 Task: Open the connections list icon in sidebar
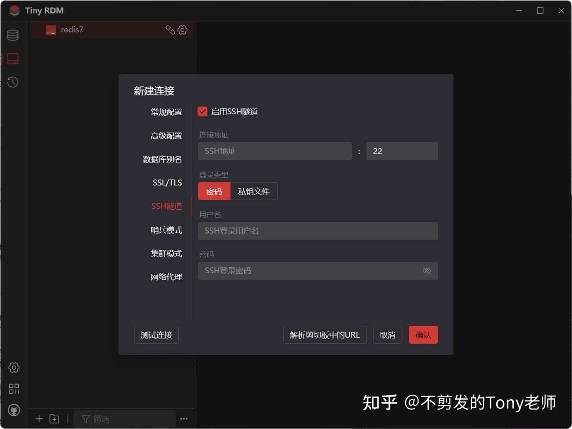point(12,58)
